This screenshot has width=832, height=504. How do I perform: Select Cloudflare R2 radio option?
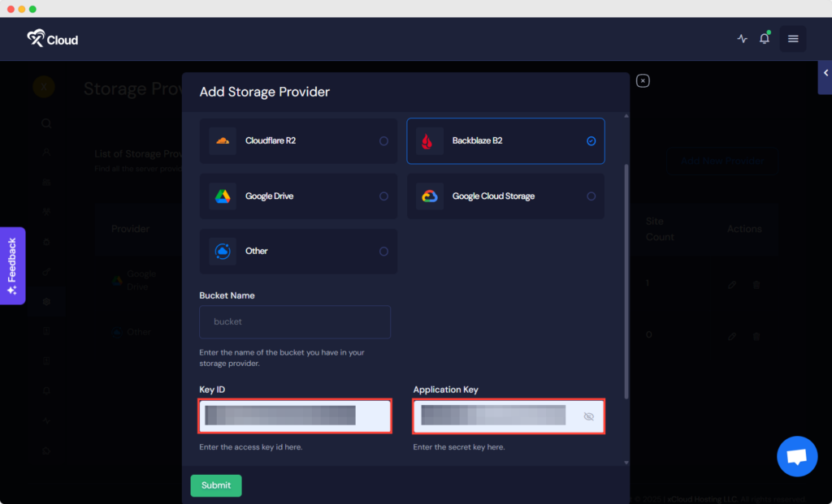(383, 141)
